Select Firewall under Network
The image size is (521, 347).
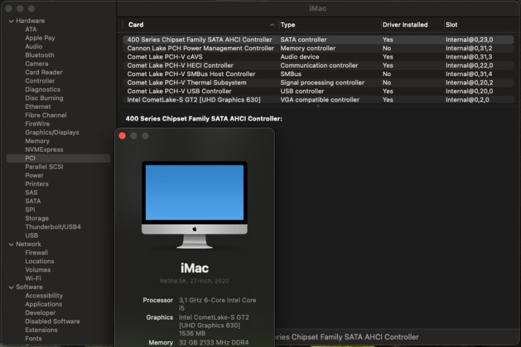tap(36, 253)
